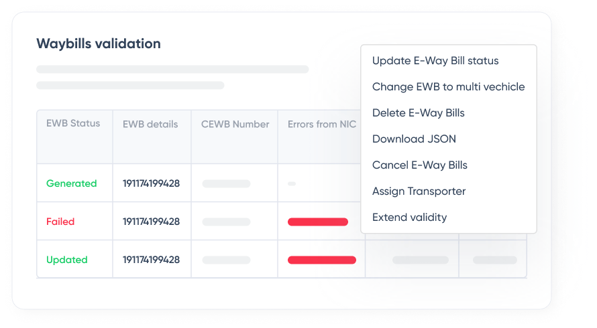The width and height of the screenshot is (597, 328).
Task: Click red NIC error bar in Updated row
Action: (321, 260)
